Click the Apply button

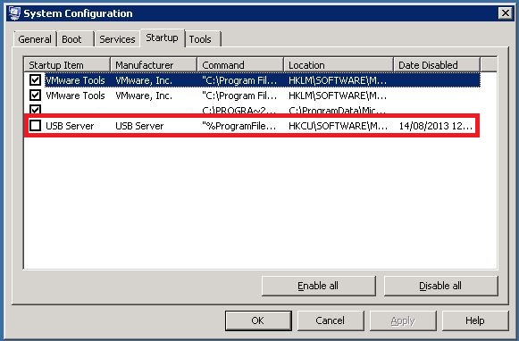click(x=403, y=320)
